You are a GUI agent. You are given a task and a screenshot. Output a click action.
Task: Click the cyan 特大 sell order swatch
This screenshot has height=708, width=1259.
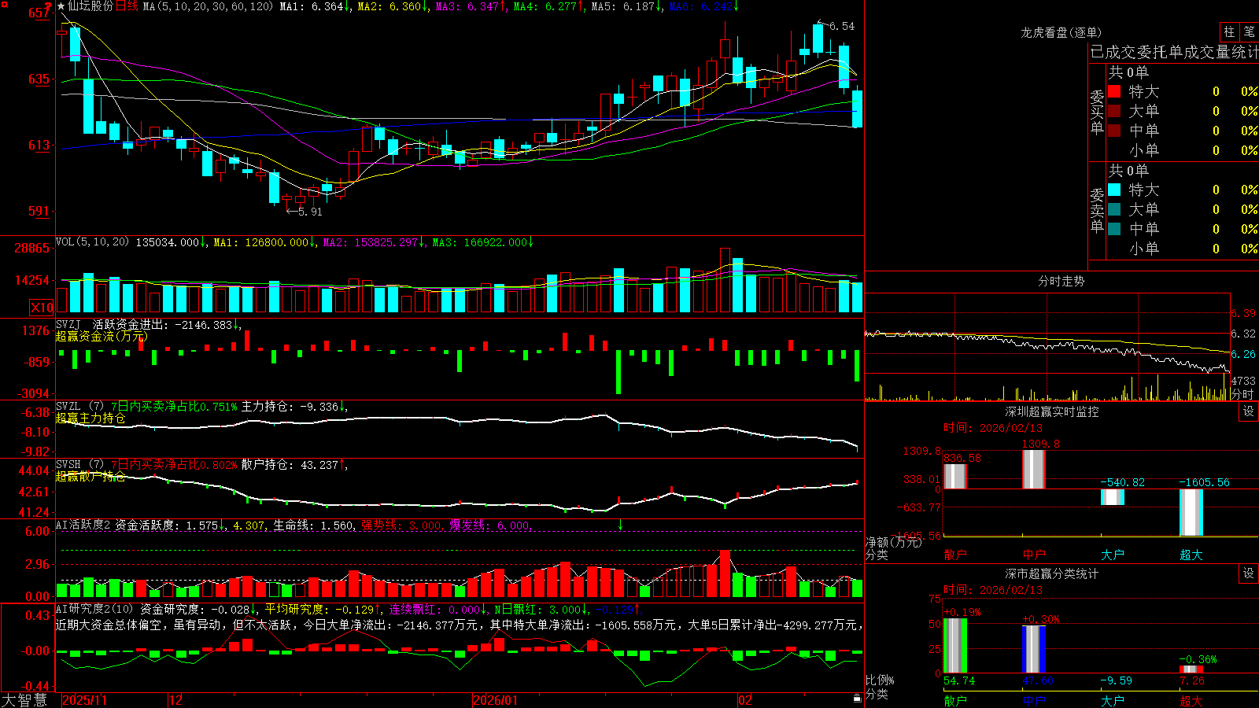tap(1114, 190)
